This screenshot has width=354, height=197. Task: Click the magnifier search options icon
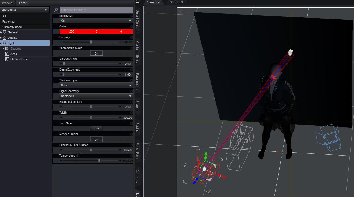[56, 10]
